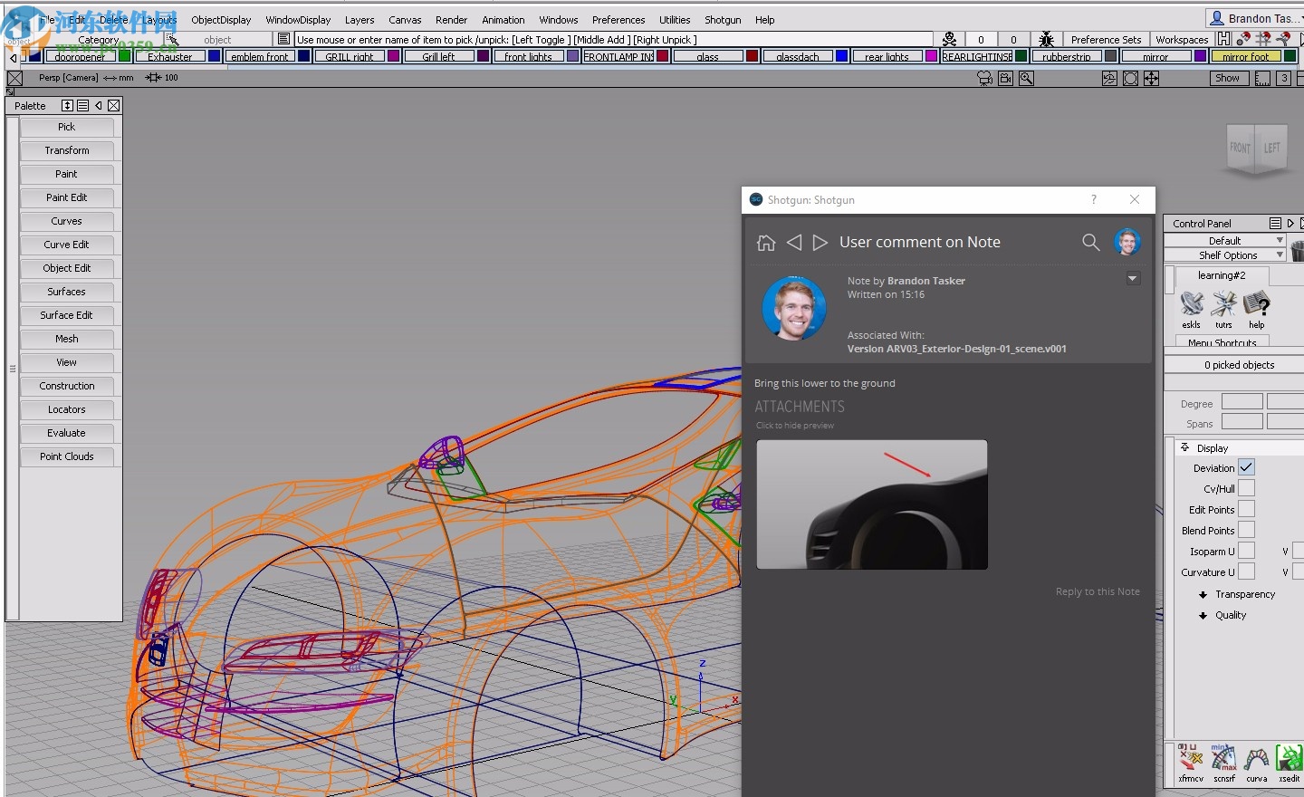
Task: Collapse the Display section
Action: [x=1184, y=447]
